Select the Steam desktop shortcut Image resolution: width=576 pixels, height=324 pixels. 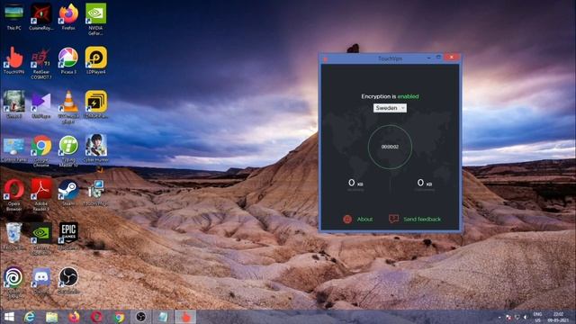68,192
